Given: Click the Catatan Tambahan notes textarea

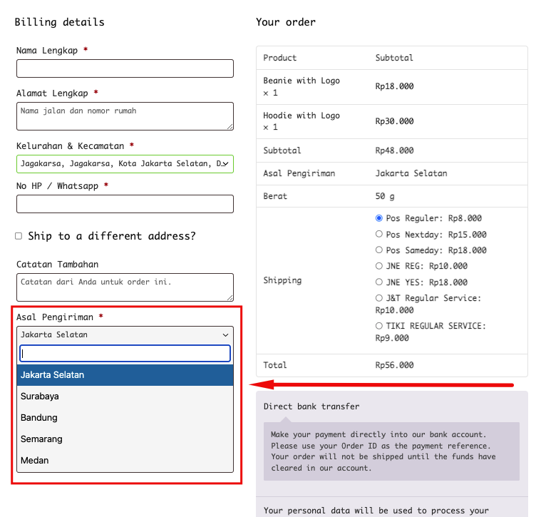Looking at the screenshot, I should tap(125, 287).
